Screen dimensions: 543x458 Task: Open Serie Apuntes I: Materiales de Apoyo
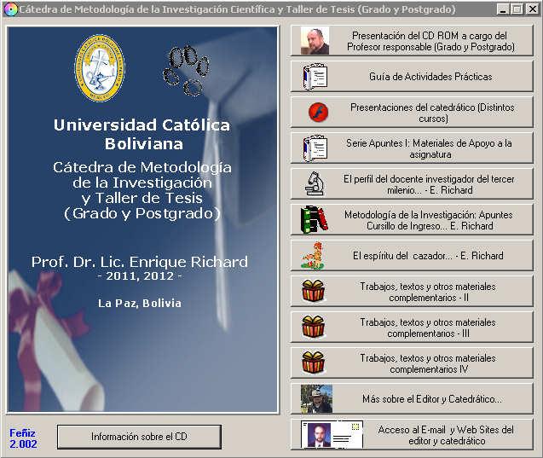[x=412, y=148]
